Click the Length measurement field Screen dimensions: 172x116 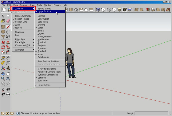pos(151,113)
